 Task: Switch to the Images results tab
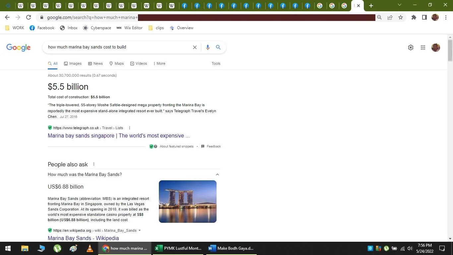coord(73,63)
